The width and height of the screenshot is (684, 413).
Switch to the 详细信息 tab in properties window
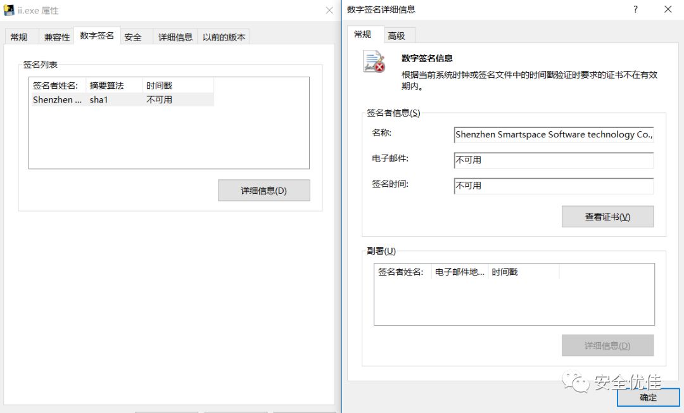point(175,37)
